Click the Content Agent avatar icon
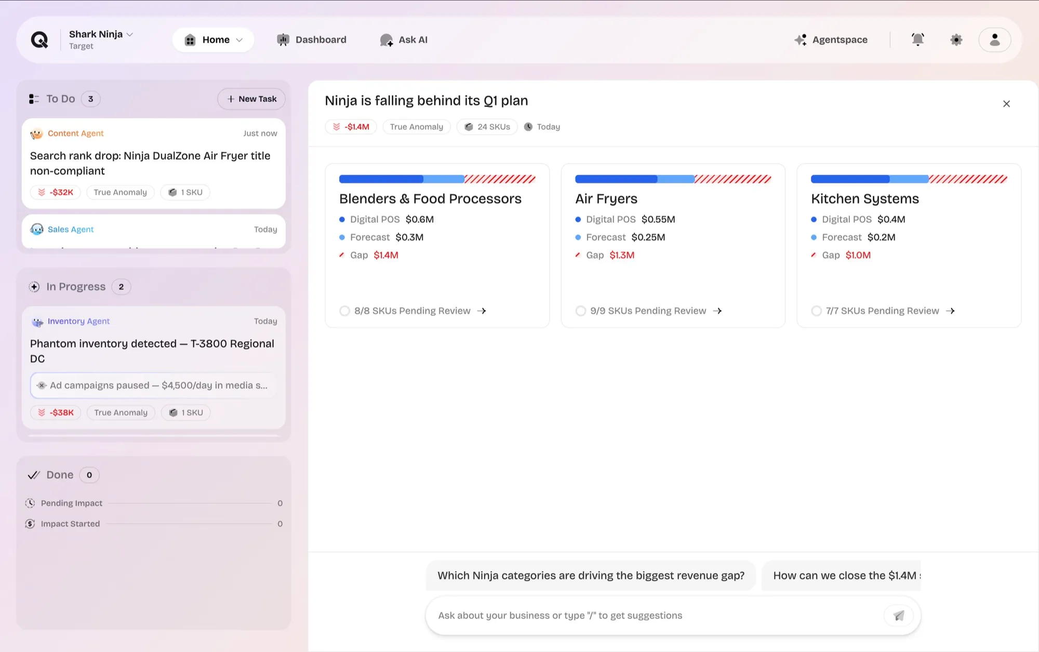1039x652 pixels. (36, 134)
